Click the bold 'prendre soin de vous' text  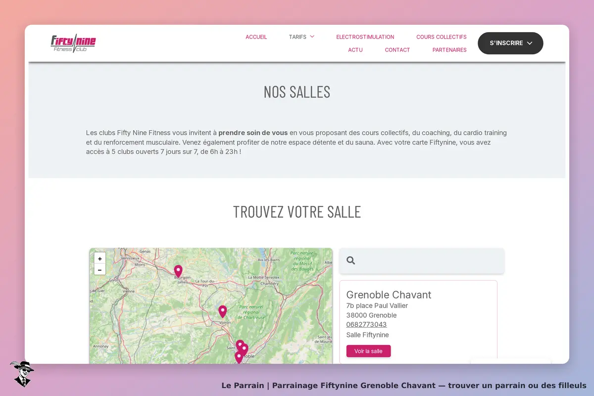point(253,133)
